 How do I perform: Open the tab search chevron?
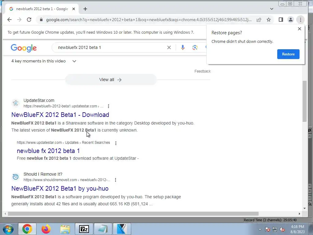(x=272, y=9)
